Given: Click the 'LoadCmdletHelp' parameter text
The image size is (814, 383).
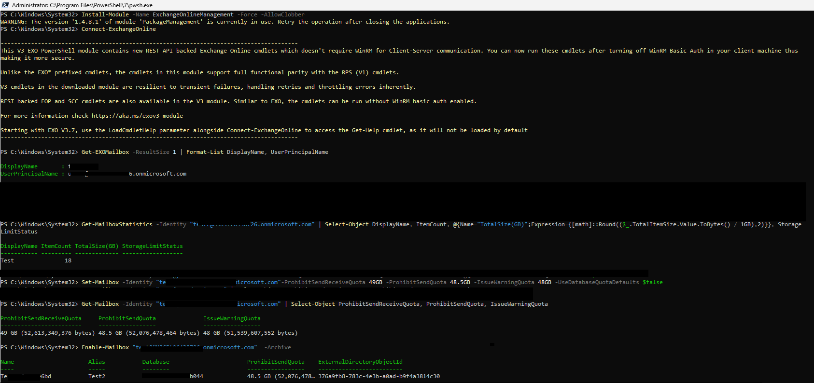Looking at the screenshot, I should click(132, 130).
